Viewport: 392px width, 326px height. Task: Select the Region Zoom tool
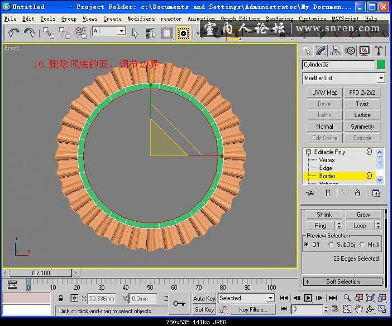(347, 309)
